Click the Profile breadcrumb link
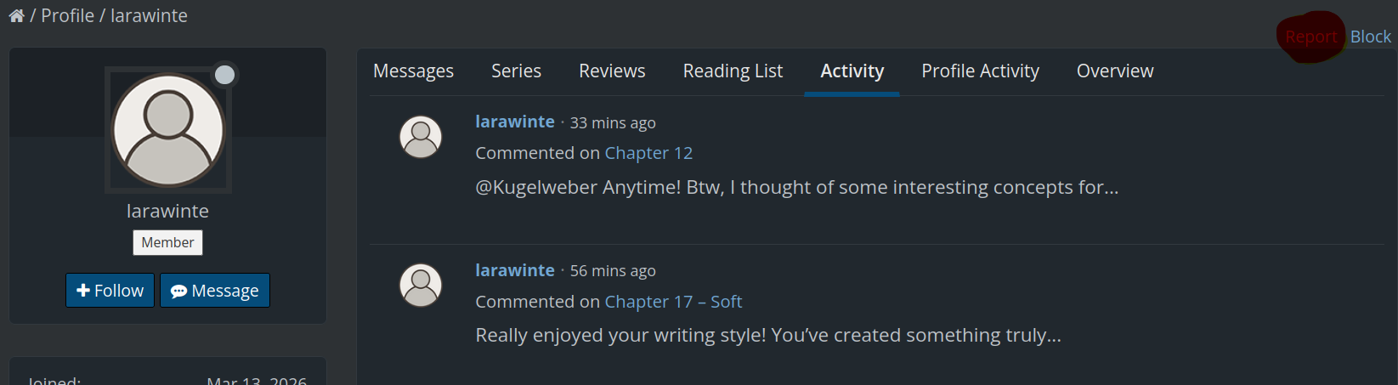The height and width of the screenshot is (385, 1398). click(68, 16)
